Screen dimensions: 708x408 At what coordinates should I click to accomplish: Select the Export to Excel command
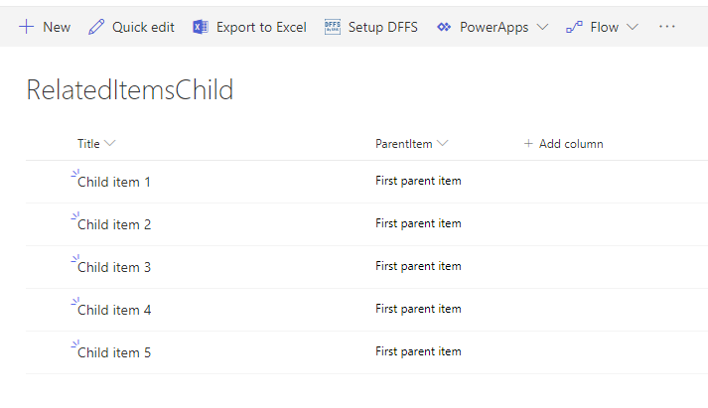[x=261, y=27]
